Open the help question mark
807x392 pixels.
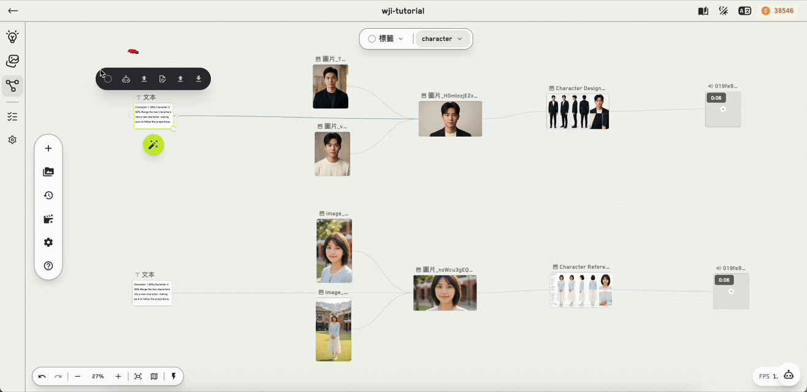point(48,266)
